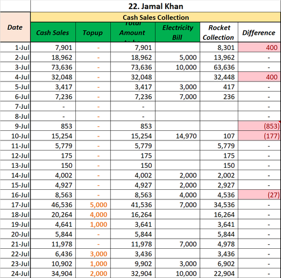The width and height of the screenshot is (281, 278).
Task: Select the 34,536 Rocket Collection cell
Action: coord(219,204)
